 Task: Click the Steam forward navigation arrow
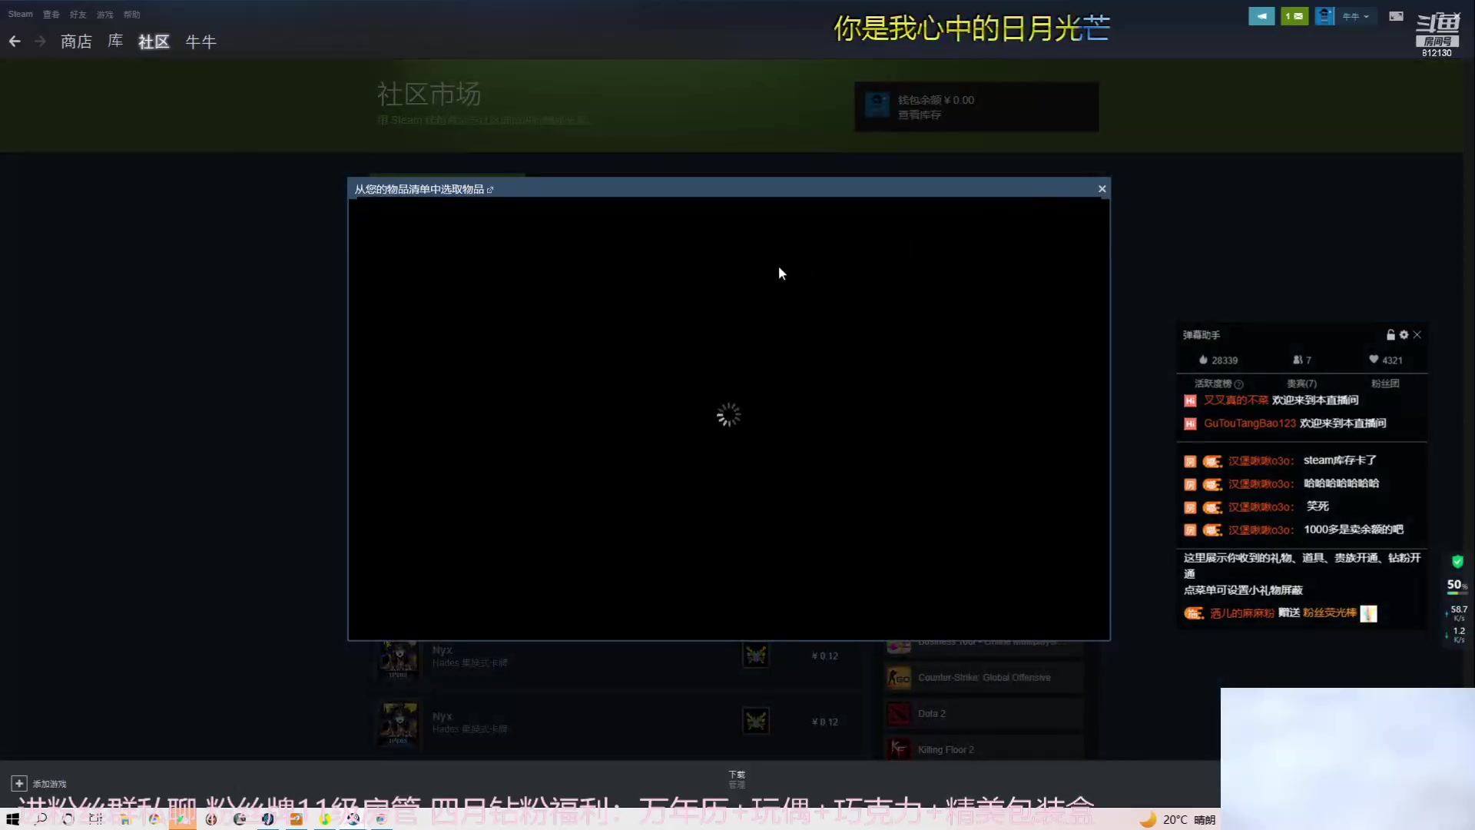pyautogui.click(x=40, y=41)
